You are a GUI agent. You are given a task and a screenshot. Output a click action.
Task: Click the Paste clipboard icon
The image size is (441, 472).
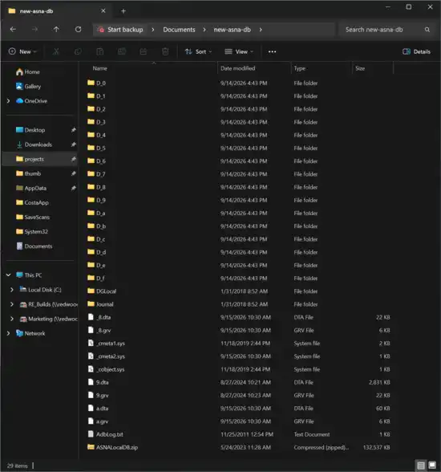[x=99, y=51]
